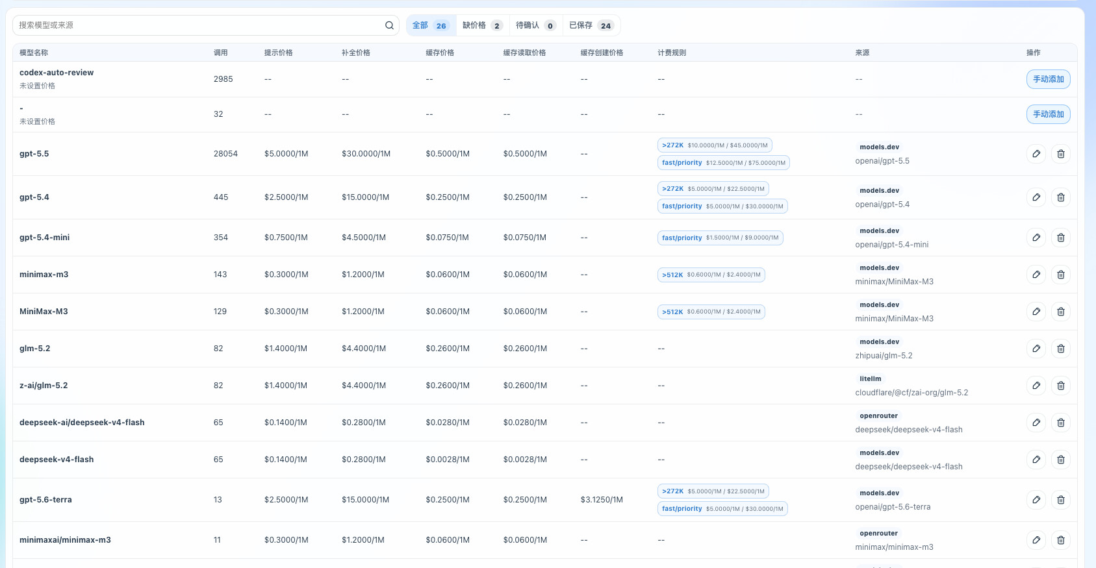Viewport: 1096px width, 568px height.
Task: Click call count 28054
Action: (225, 154)
